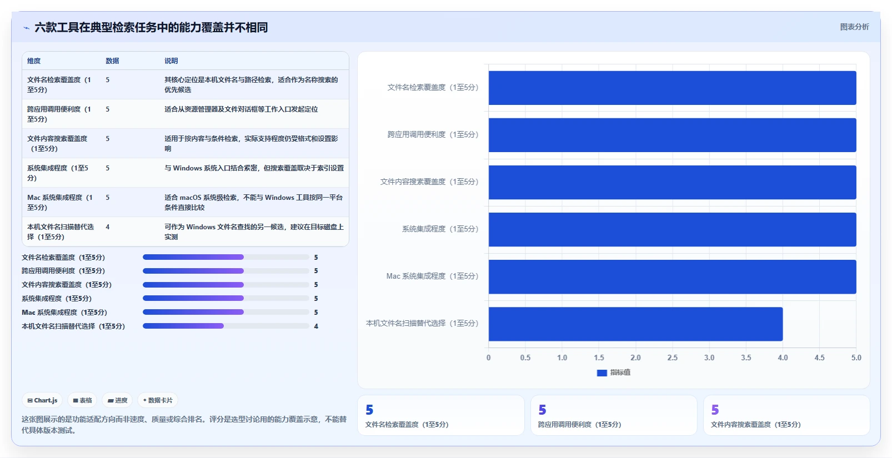Image resolution: width=892 pixels, height=458 pixels.
Task: Click the x-axis tick 2.5
Action: pos(672,358)
